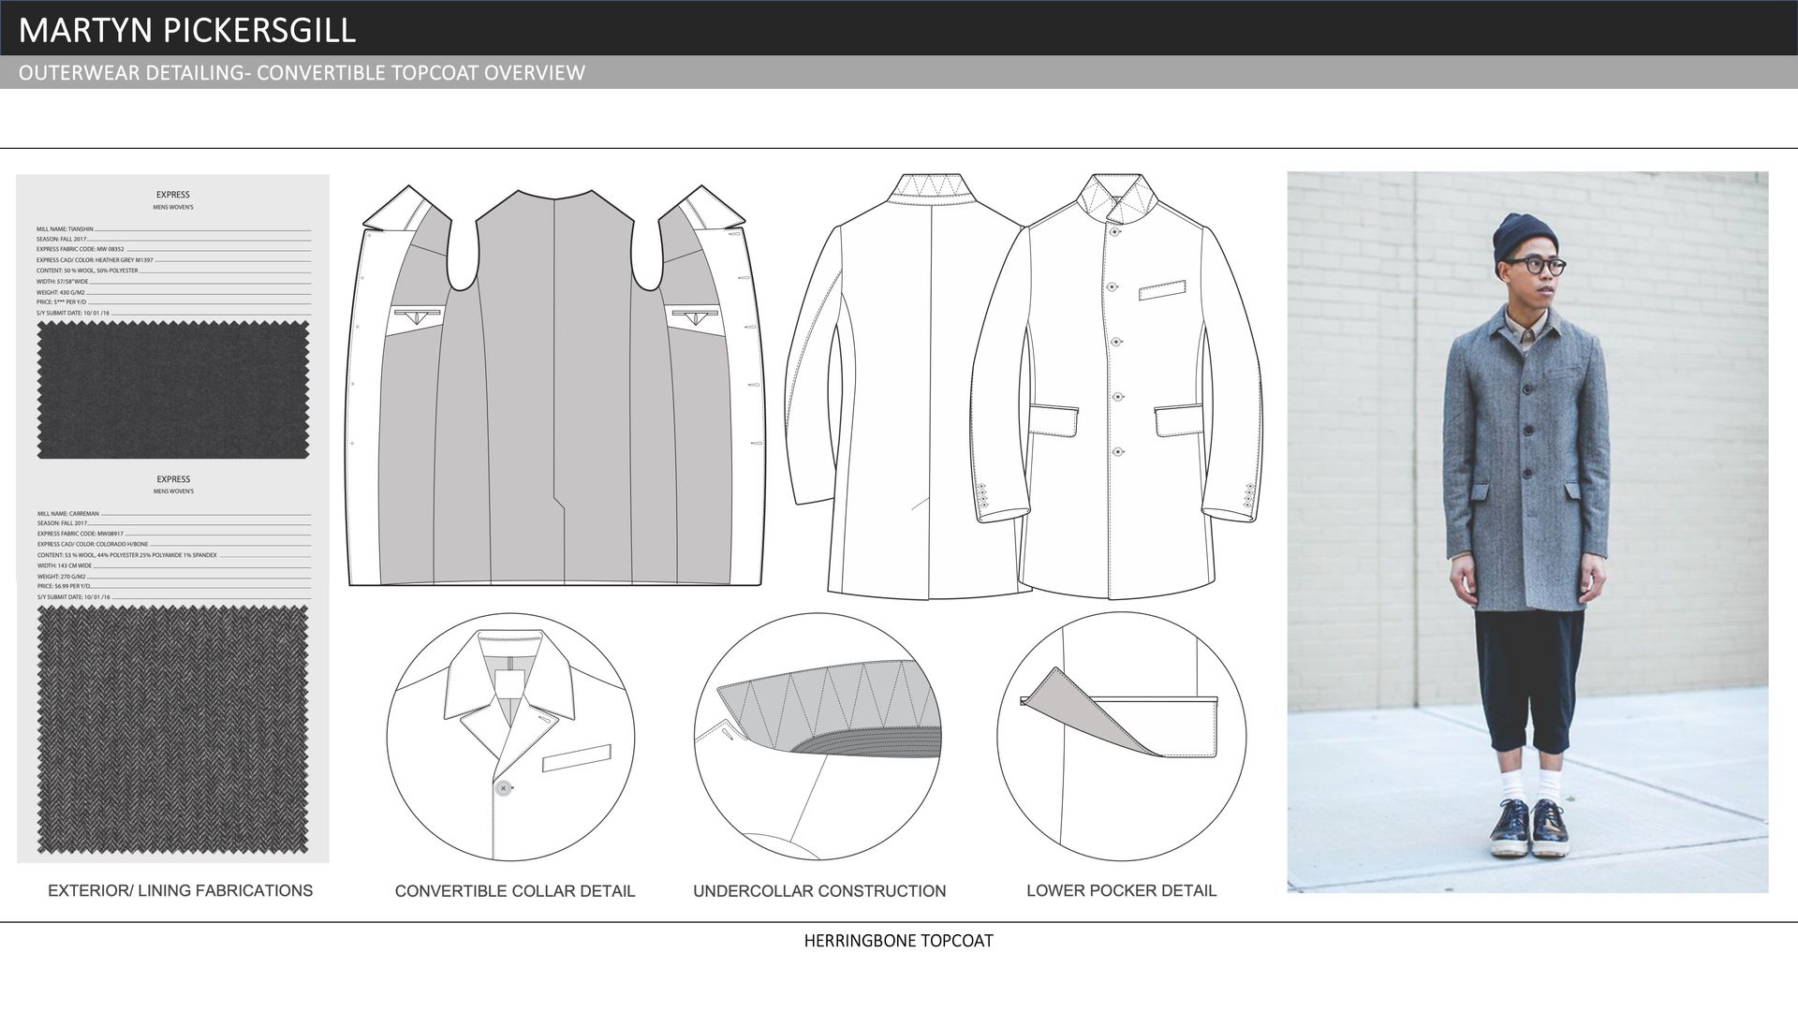The image size is (1798, 1011).
Task: Click the top Express fabric spec header
Action: tap(173, 195)
